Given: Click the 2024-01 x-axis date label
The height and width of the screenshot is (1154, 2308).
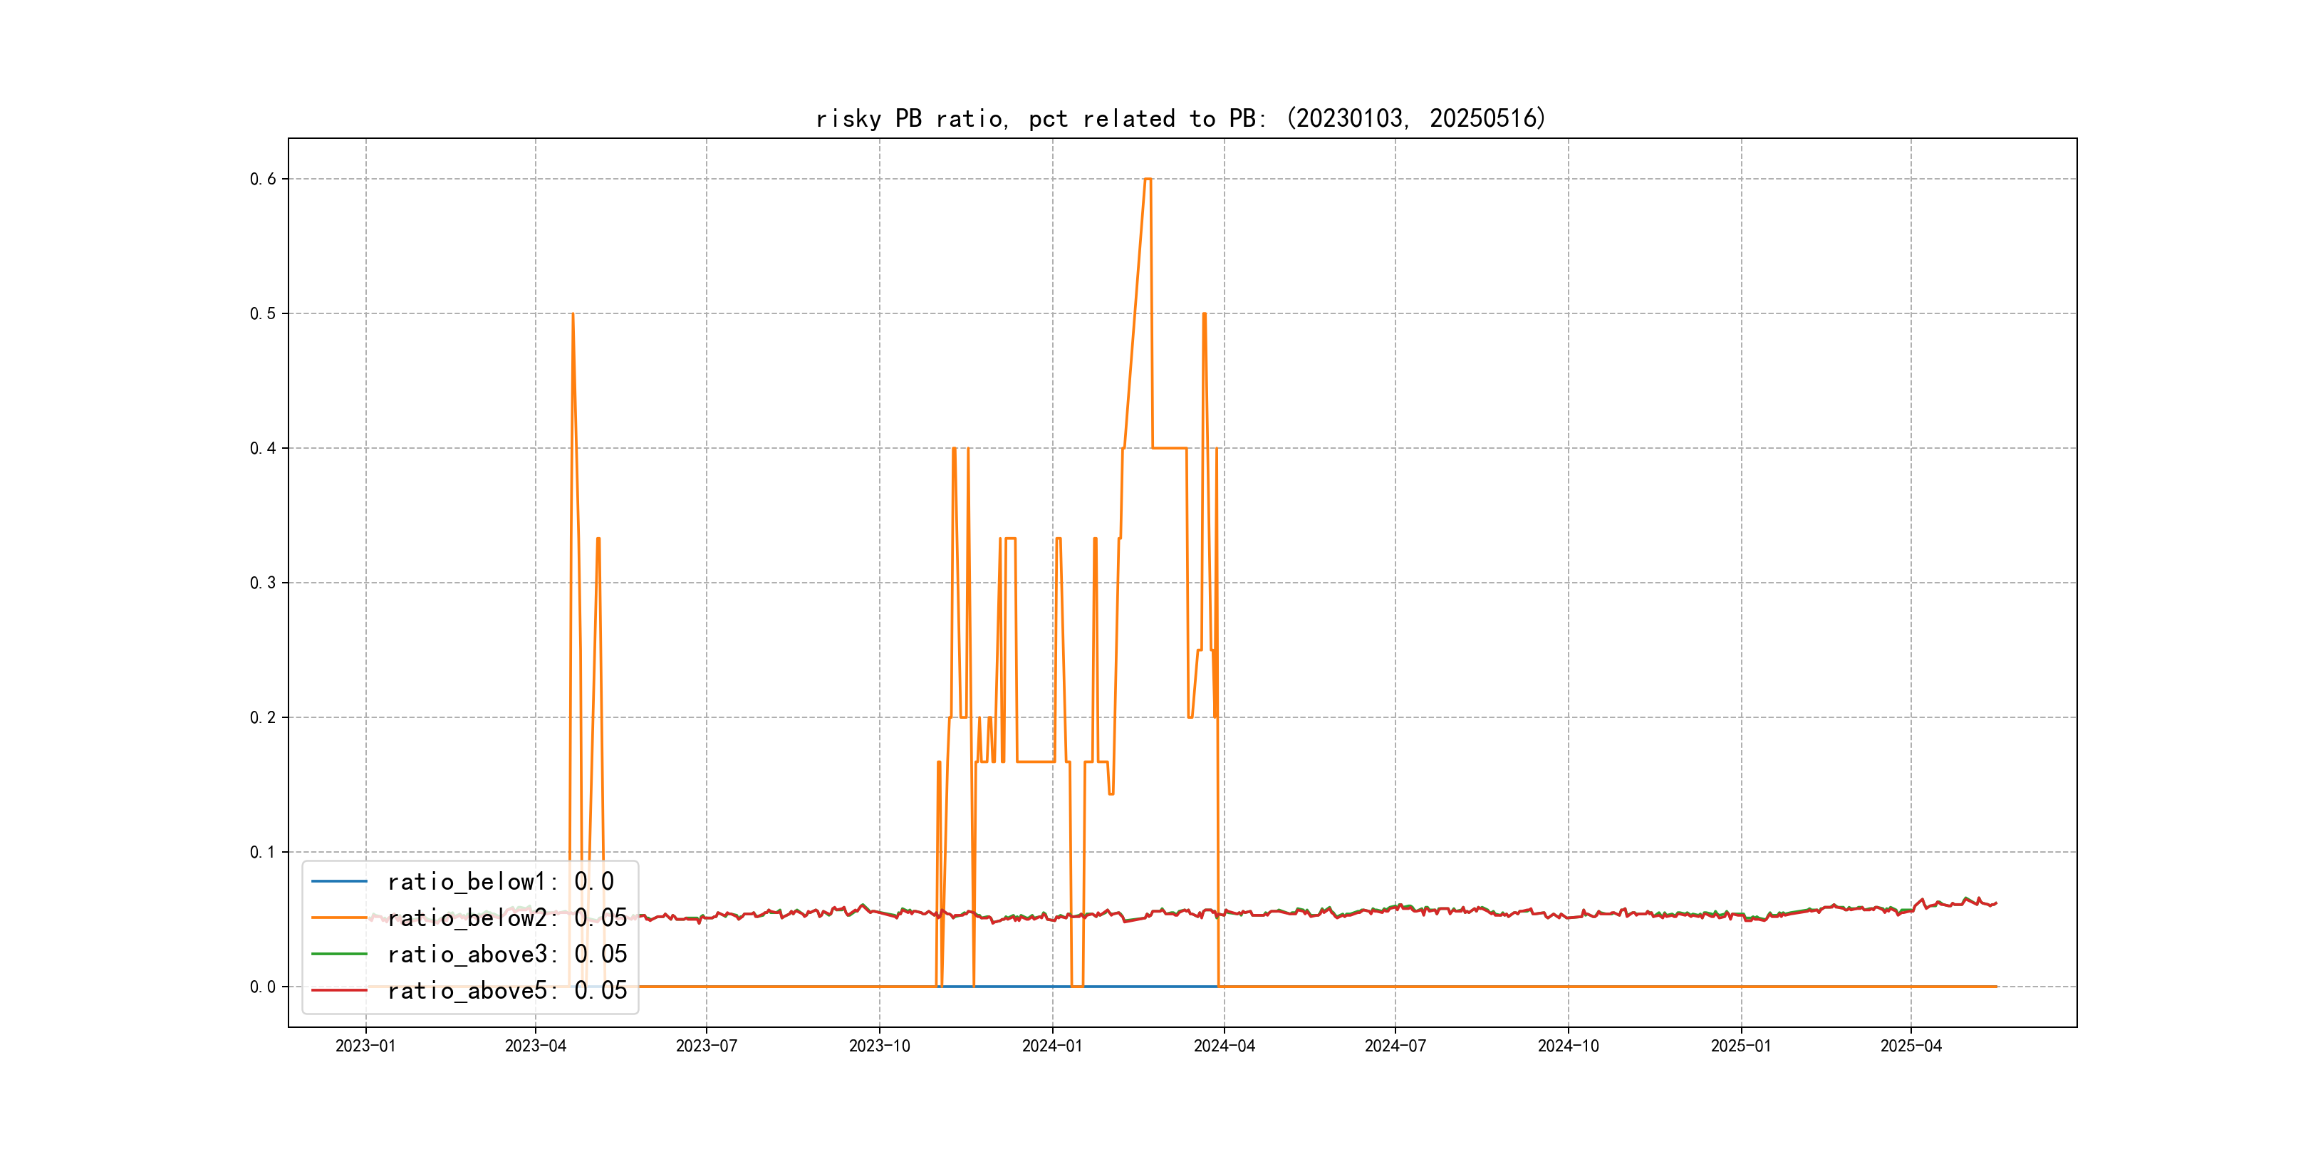Looking at the screenshot, I should tap(1052, 1046).
